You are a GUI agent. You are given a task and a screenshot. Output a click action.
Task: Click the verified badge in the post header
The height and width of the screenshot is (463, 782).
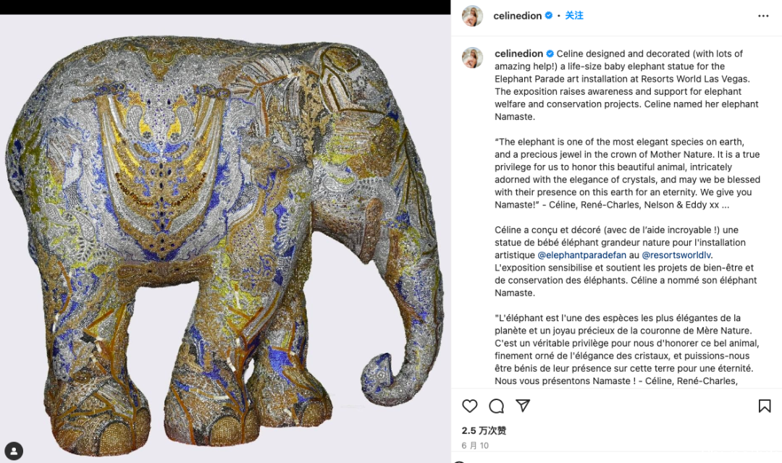pyautogui.click(x=549, y=15)
